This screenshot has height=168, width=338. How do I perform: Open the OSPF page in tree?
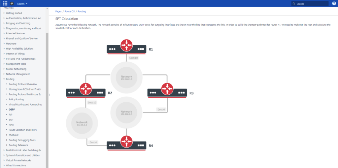pos(12,110)
